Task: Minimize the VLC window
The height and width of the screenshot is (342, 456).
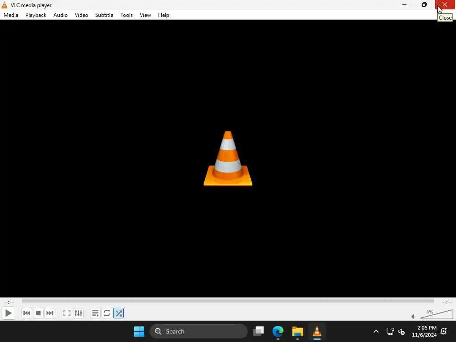Action: point(404,4)
